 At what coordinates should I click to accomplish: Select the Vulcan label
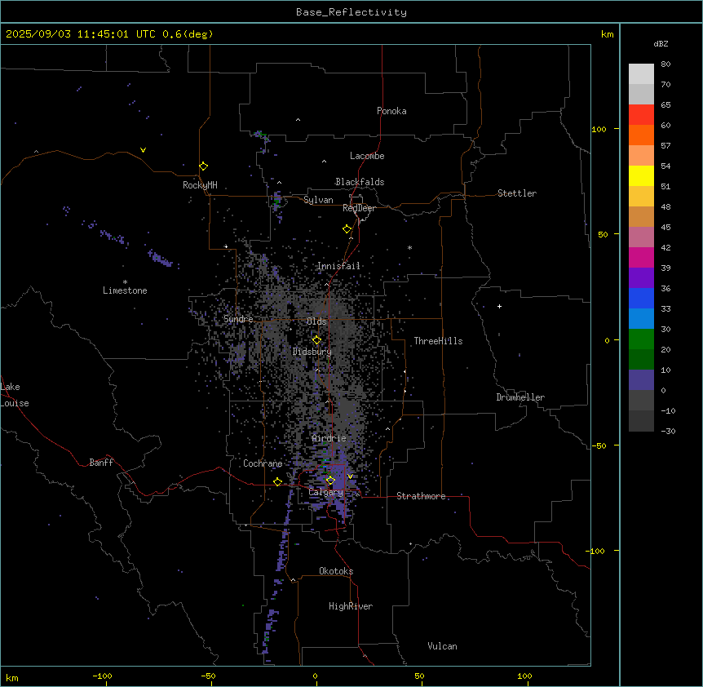click(443, 646)
